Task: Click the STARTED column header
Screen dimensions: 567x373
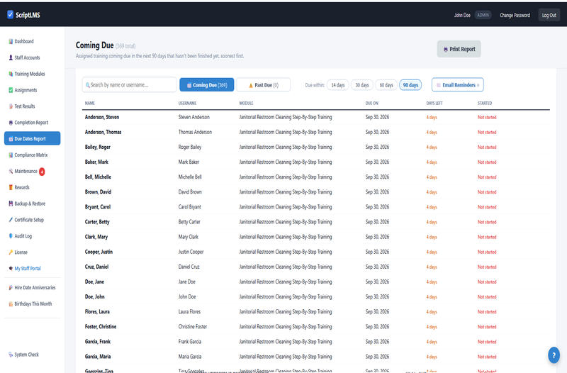Action: [x=485, y=103]
